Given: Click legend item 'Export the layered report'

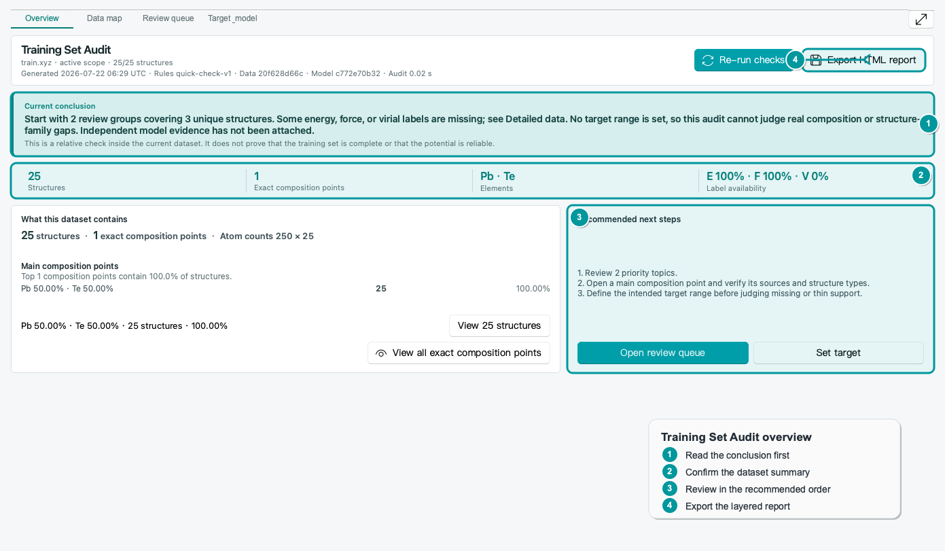Looking at the screenshot, I should pyautogui.click(x=738, y=506).
